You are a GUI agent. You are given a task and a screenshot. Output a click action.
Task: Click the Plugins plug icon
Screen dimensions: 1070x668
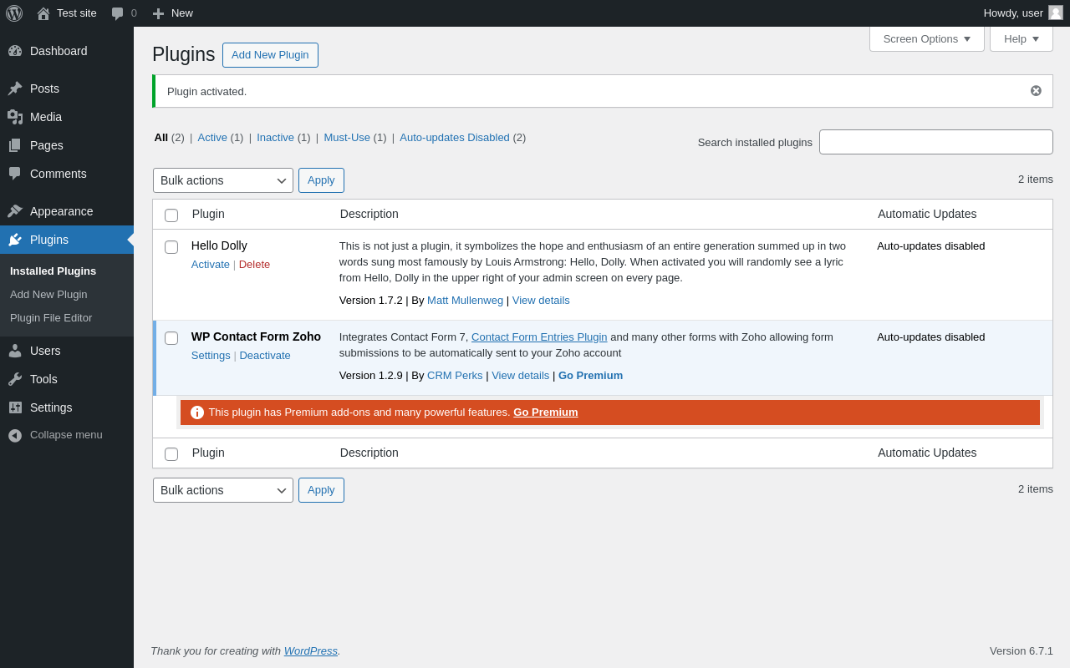15,240
